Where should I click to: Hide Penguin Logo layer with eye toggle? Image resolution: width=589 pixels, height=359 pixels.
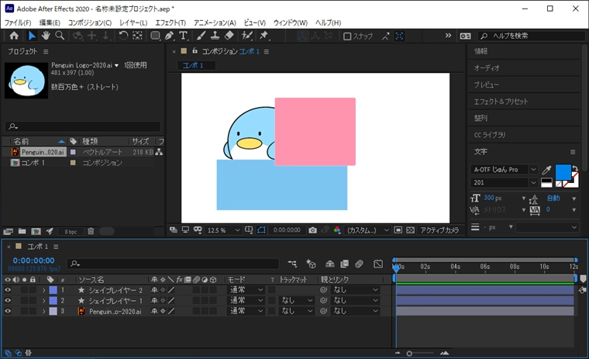(8, 311)
